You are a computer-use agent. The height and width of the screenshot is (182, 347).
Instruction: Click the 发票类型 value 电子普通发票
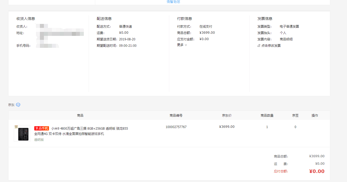coord(289,27)
